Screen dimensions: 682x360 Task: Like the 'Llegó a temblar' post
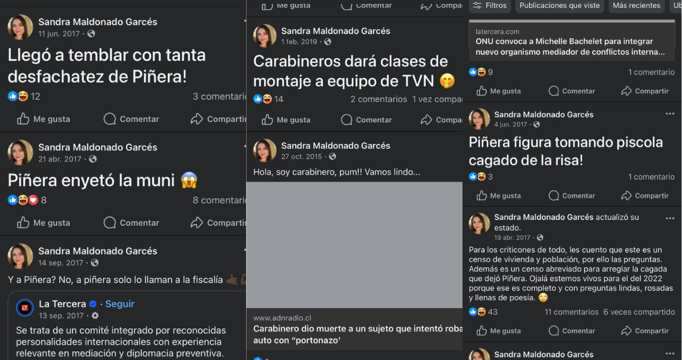pos(43,119)
